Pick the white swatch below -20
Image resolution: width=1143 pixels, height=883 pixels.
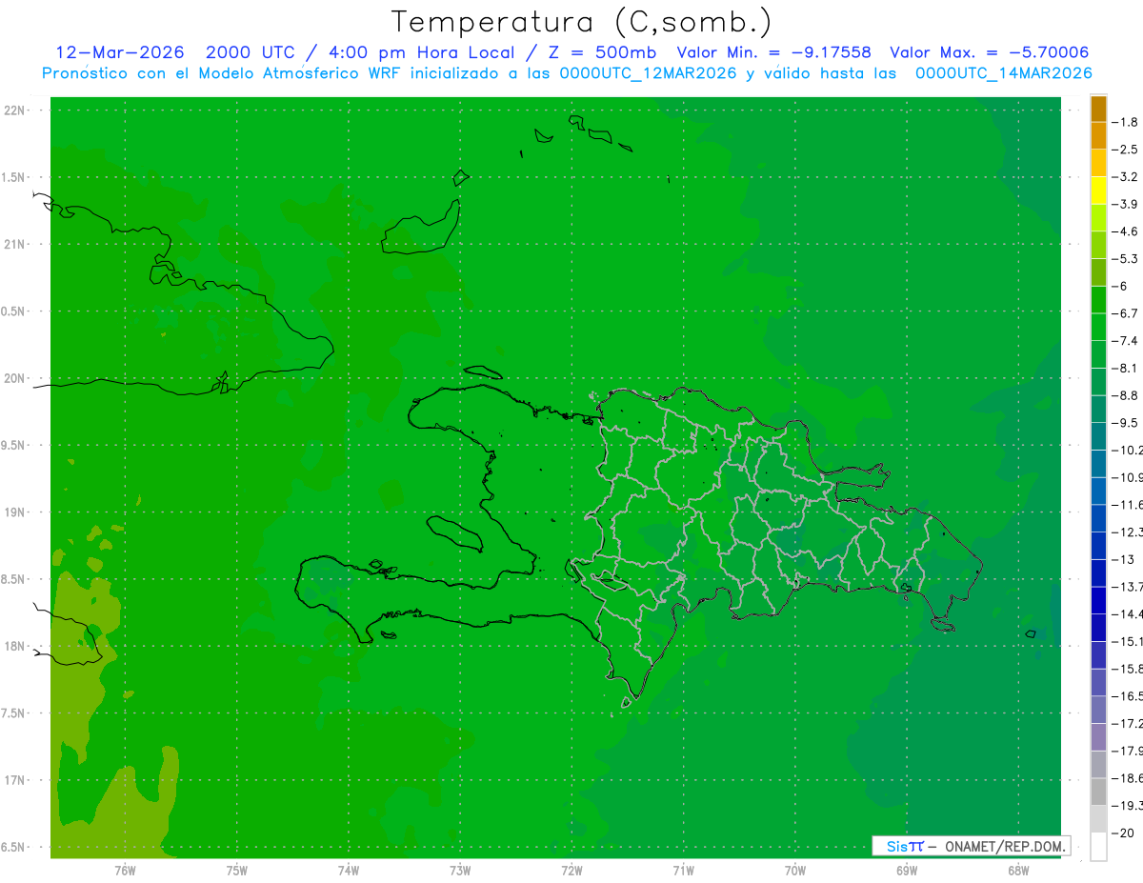(1098, 847)
